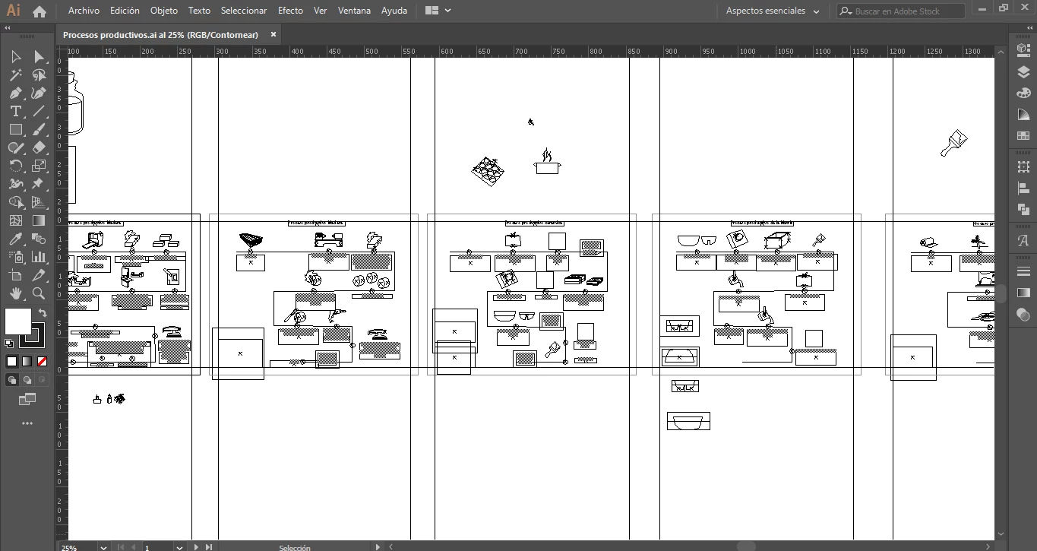Select the Mesh tool

tap(16, 220)
